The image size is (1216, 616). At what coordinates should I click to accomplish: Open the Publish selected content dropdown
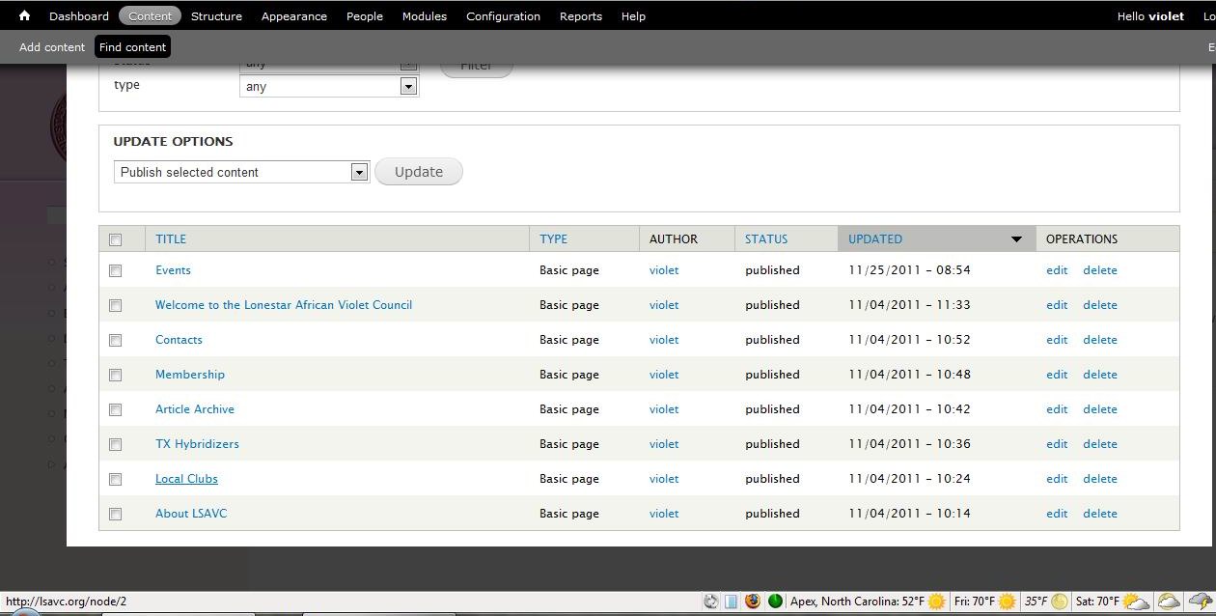241,172
